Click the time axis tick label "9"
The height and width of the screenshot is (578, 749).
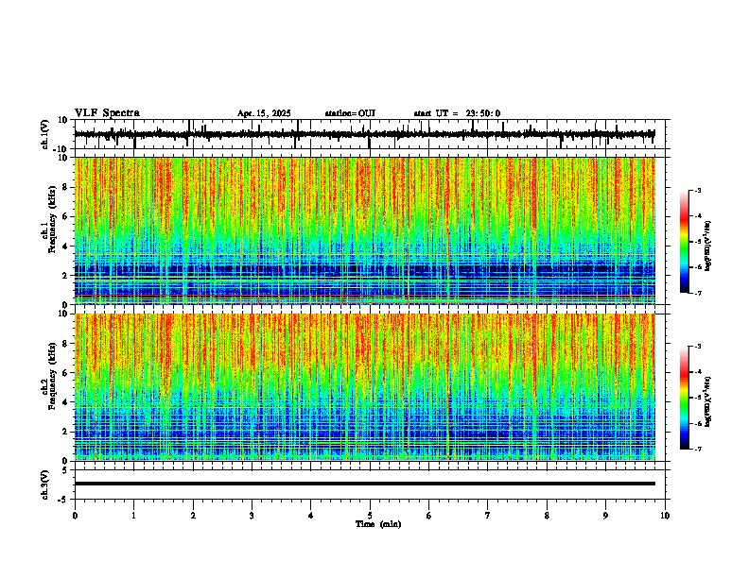tap(605, 516)
